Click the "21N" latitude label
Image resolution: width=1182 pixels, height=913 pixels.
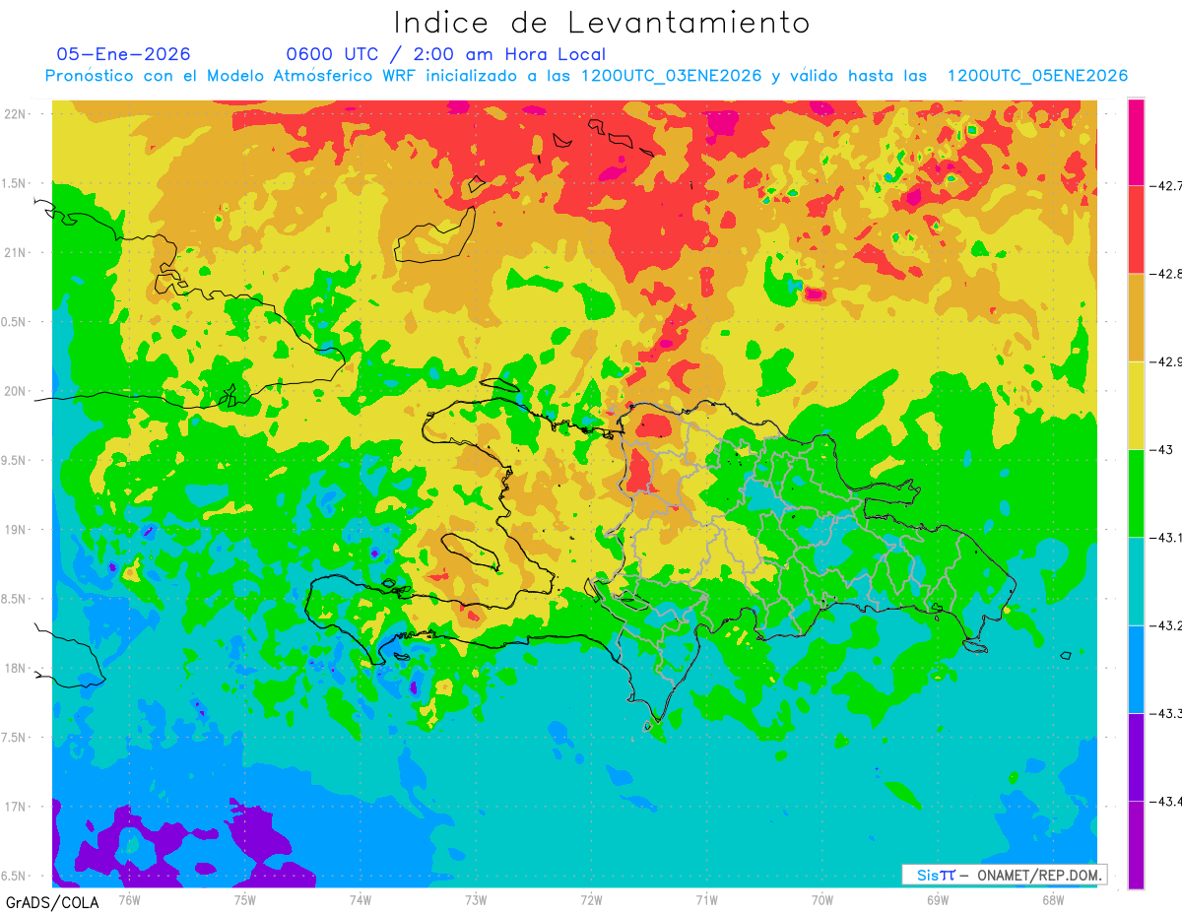click(16, 252)
